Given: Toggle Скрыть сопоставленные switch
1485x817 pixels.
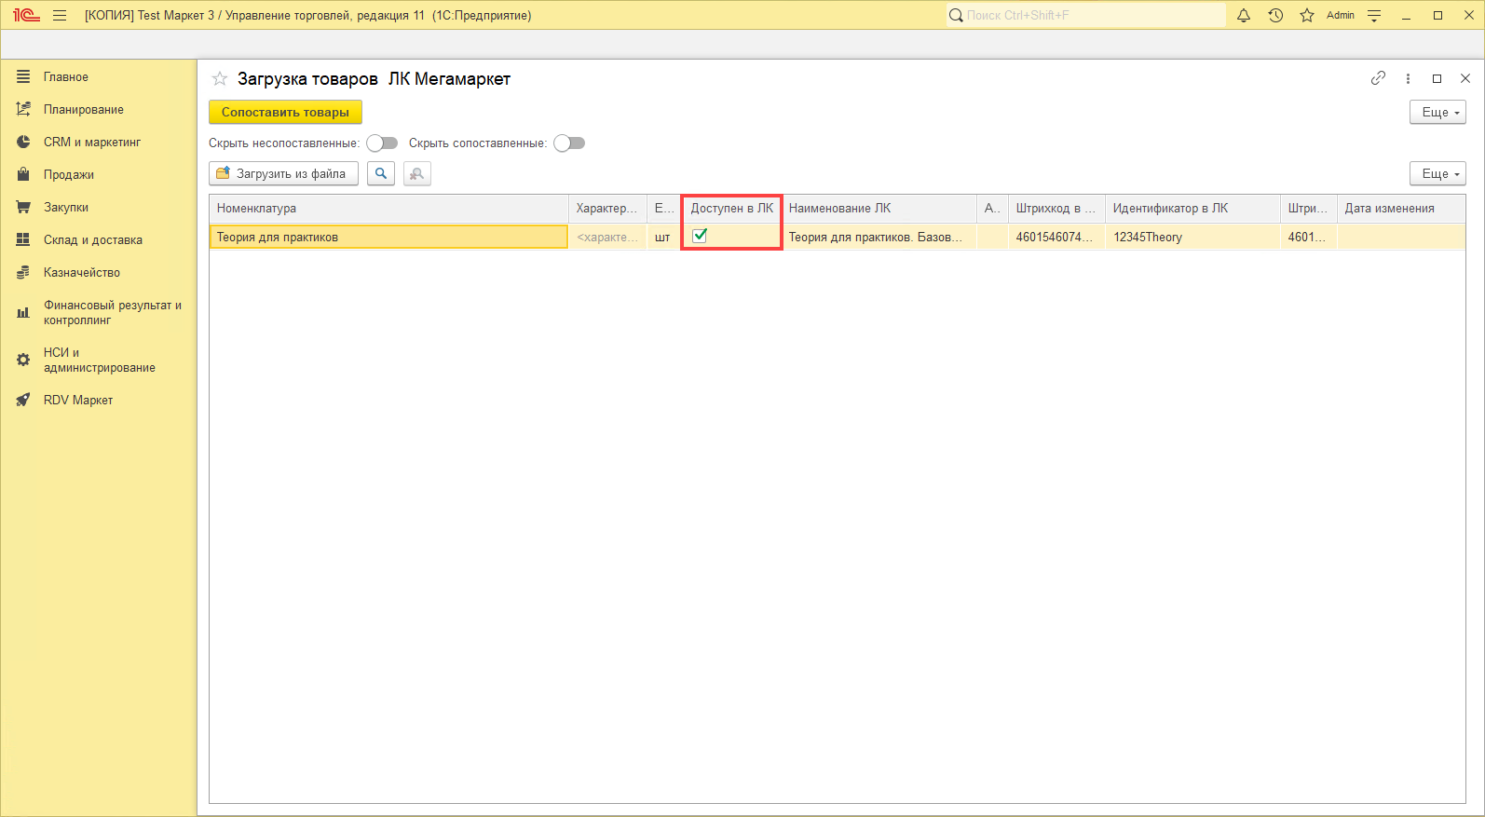Looking at the screenshot, I should (x=569, y=143).
